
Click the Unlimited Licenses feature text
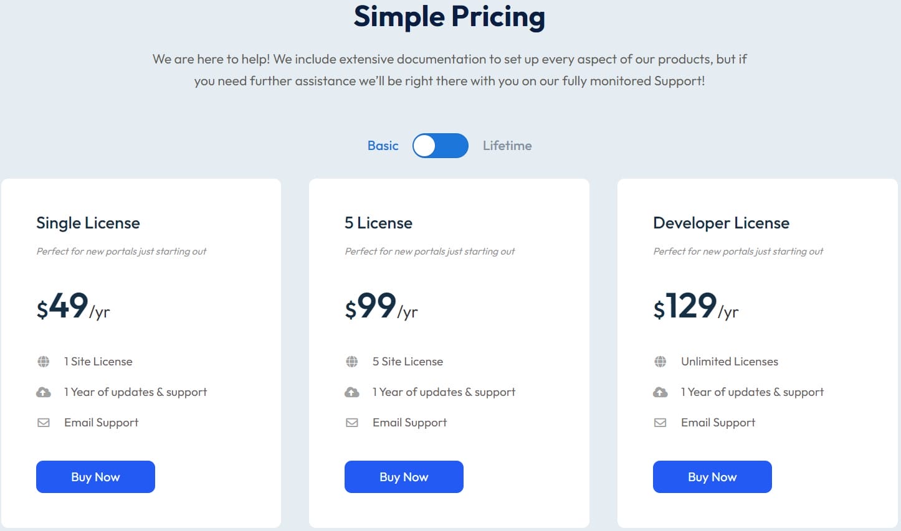tap(729, 362)
